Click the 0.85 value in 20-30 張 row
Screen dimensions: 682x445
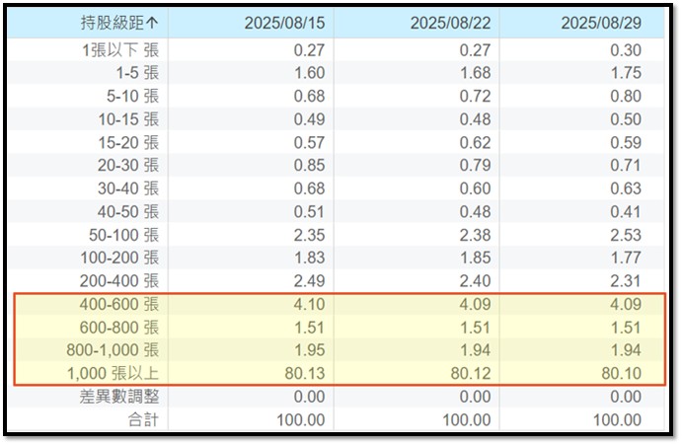pyautogui.click(x=309, y=166)
